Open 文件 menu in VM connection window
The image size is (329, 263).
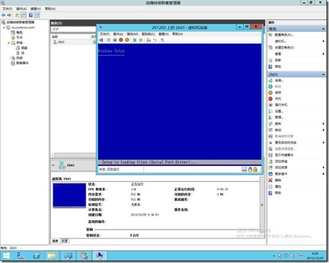(105, 34)
